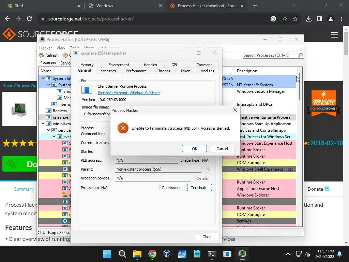Collapse the services tree node
This screenshot has width=349, height=262.
click(x=48, y=130)
